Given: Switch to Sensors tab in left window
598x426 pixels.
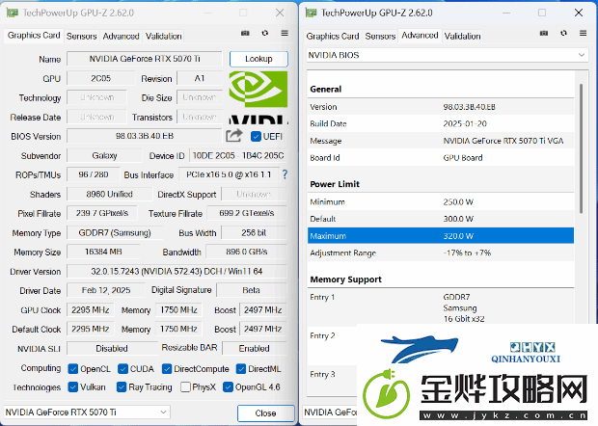Looking at the screenshot, I should pyautogui.click(x=81, y=37).
